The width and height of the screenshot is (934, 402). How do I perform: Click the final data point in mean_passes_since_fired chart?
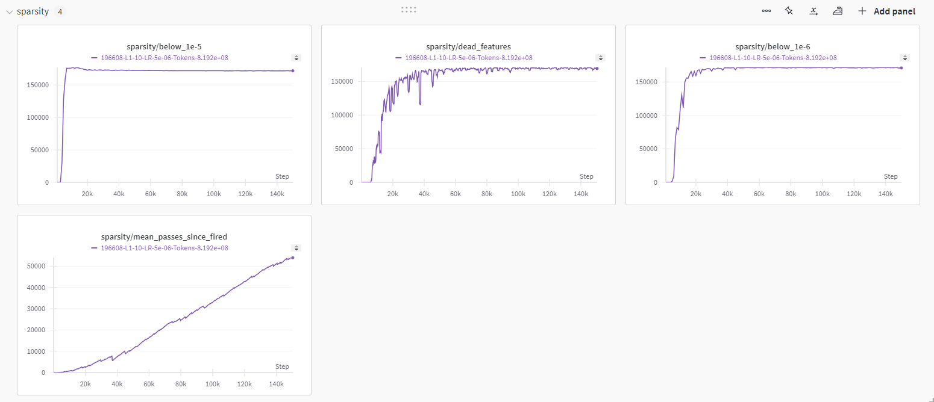pyautogui.click(x=293, y=258)
